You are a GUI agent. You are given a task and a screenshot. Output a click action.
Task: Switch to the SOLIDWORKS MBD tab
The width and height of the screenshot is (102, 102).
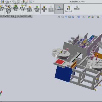pyautogui.click(x=24, y=16)
